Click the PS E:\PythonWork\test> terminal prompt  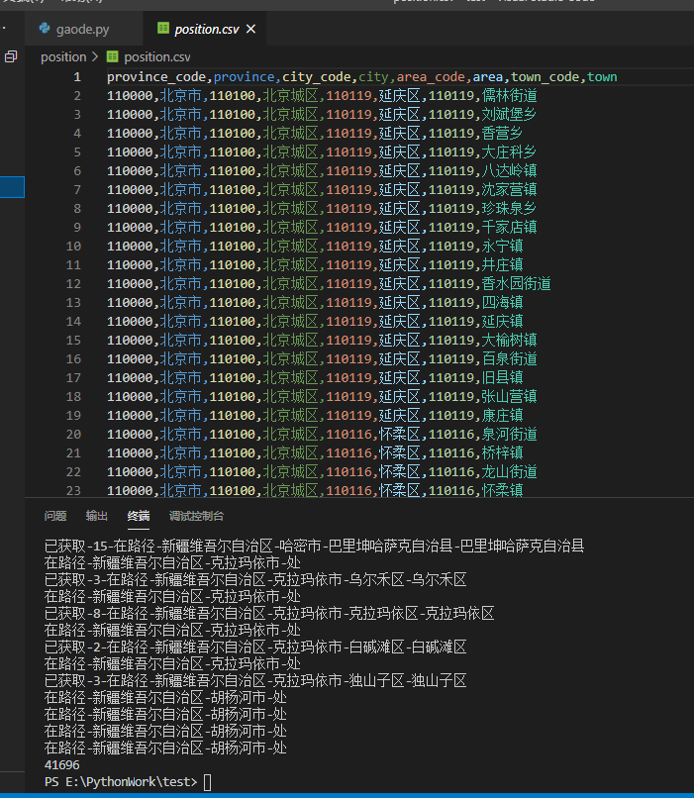tap(121, 782)
